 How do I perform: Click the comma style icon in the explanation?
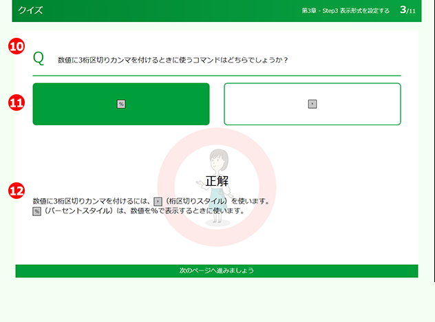[158, 202]
